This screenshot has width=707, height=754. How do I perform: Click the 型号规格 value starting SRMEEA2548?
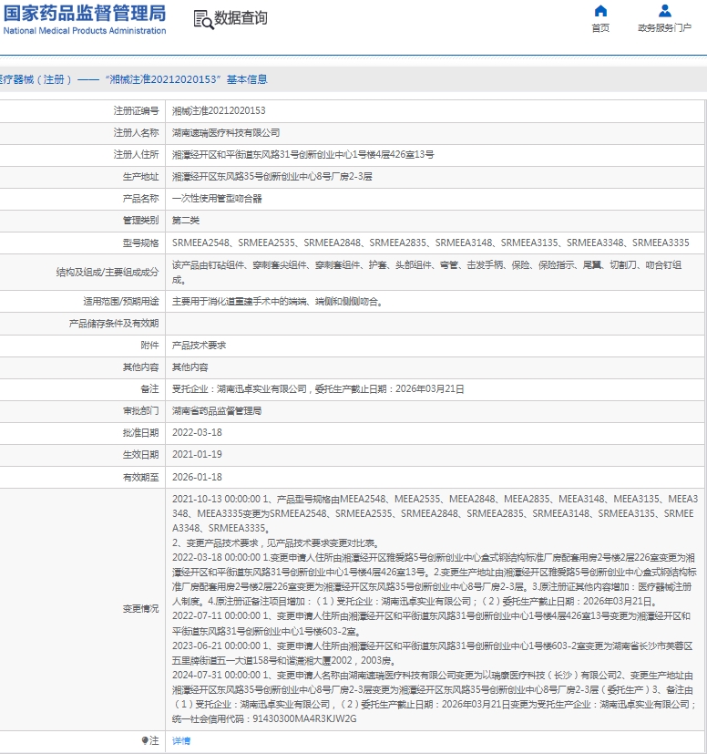pyautogui.click(x=431, y=243)
